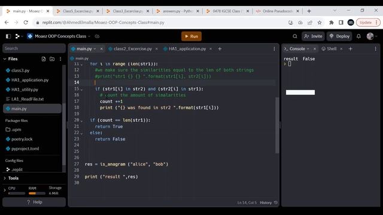Close the main.py editor tab
Screen dimensions: 383x215
point(102,49)
